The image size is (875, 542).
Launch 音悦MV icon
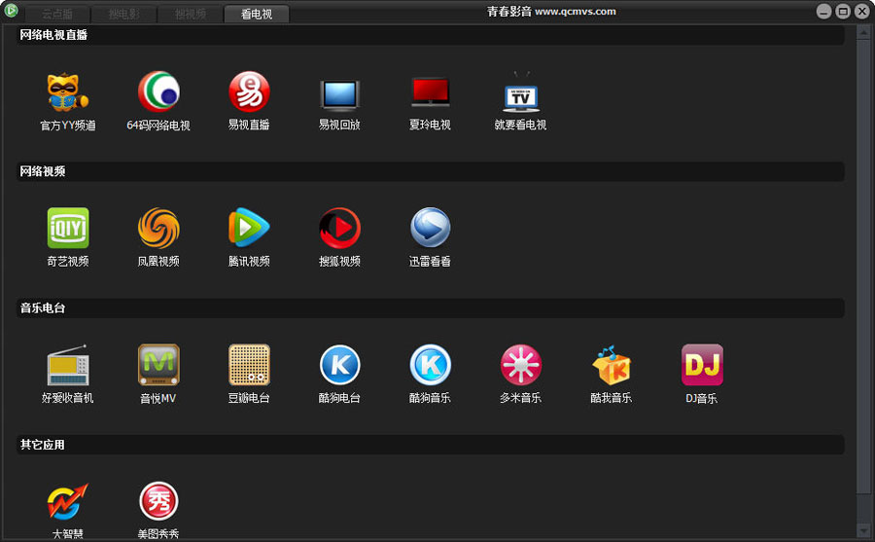pyautogui.click(x=158, y=366)
